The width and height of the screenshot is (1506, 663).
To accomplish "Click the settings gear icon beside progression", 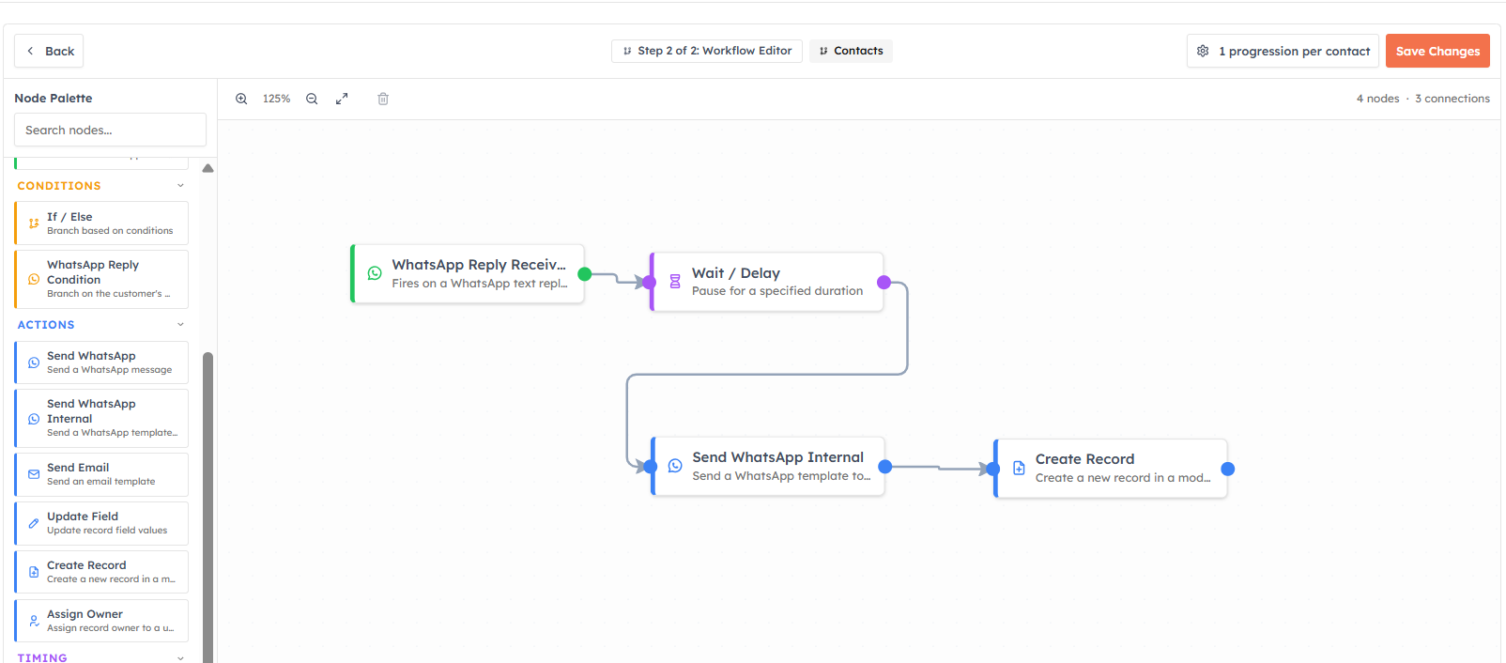I will tap(1203, 51).
